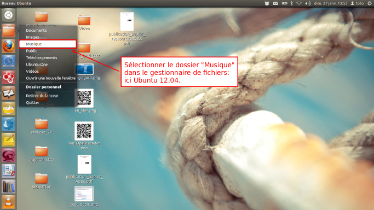Choose Ouvrir une nouvelle fenêtre
The width and height of the screenshot is (374, 210).
click(50, 78)
